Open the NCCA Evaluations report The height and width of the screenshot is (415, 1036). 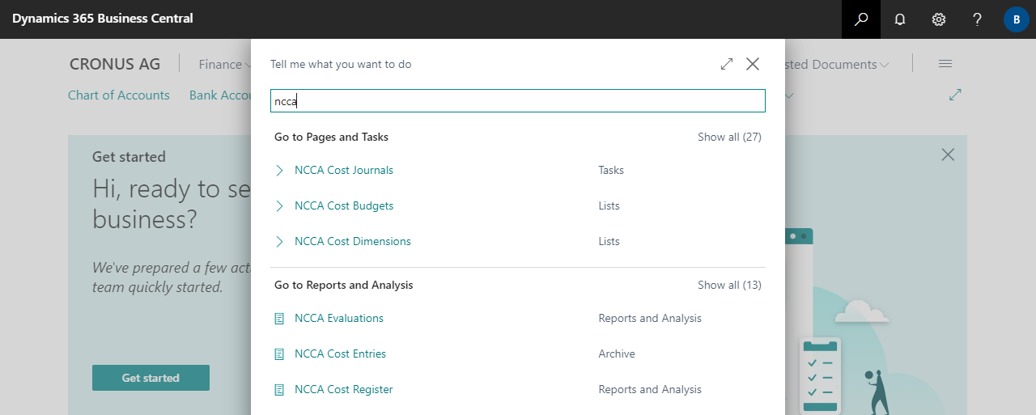pyautogui.click(x=339, y=318)
